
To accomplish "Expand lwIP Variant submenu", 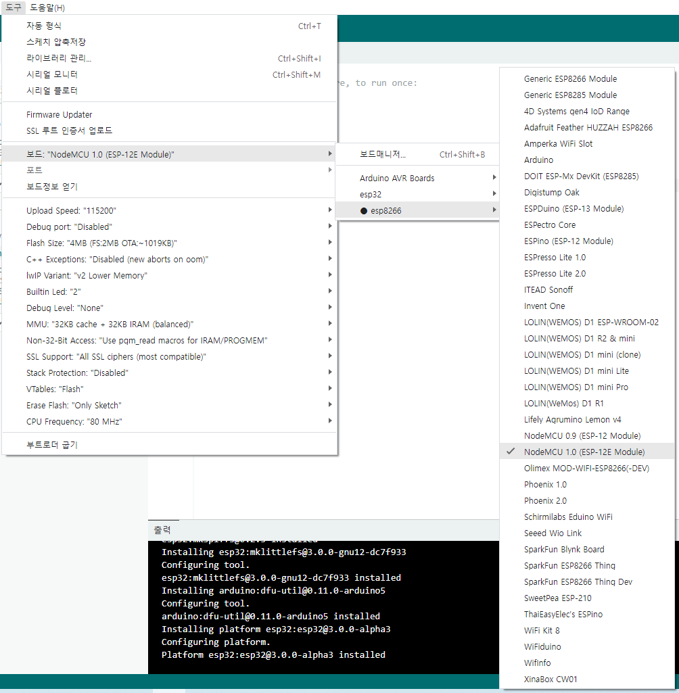I will point(170,275).
